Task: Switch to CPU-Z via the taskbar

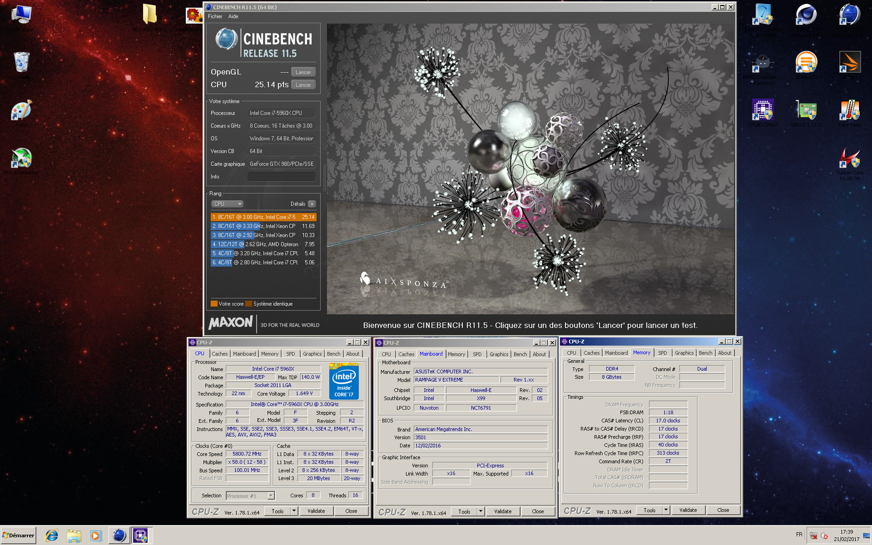Action: 141,535
